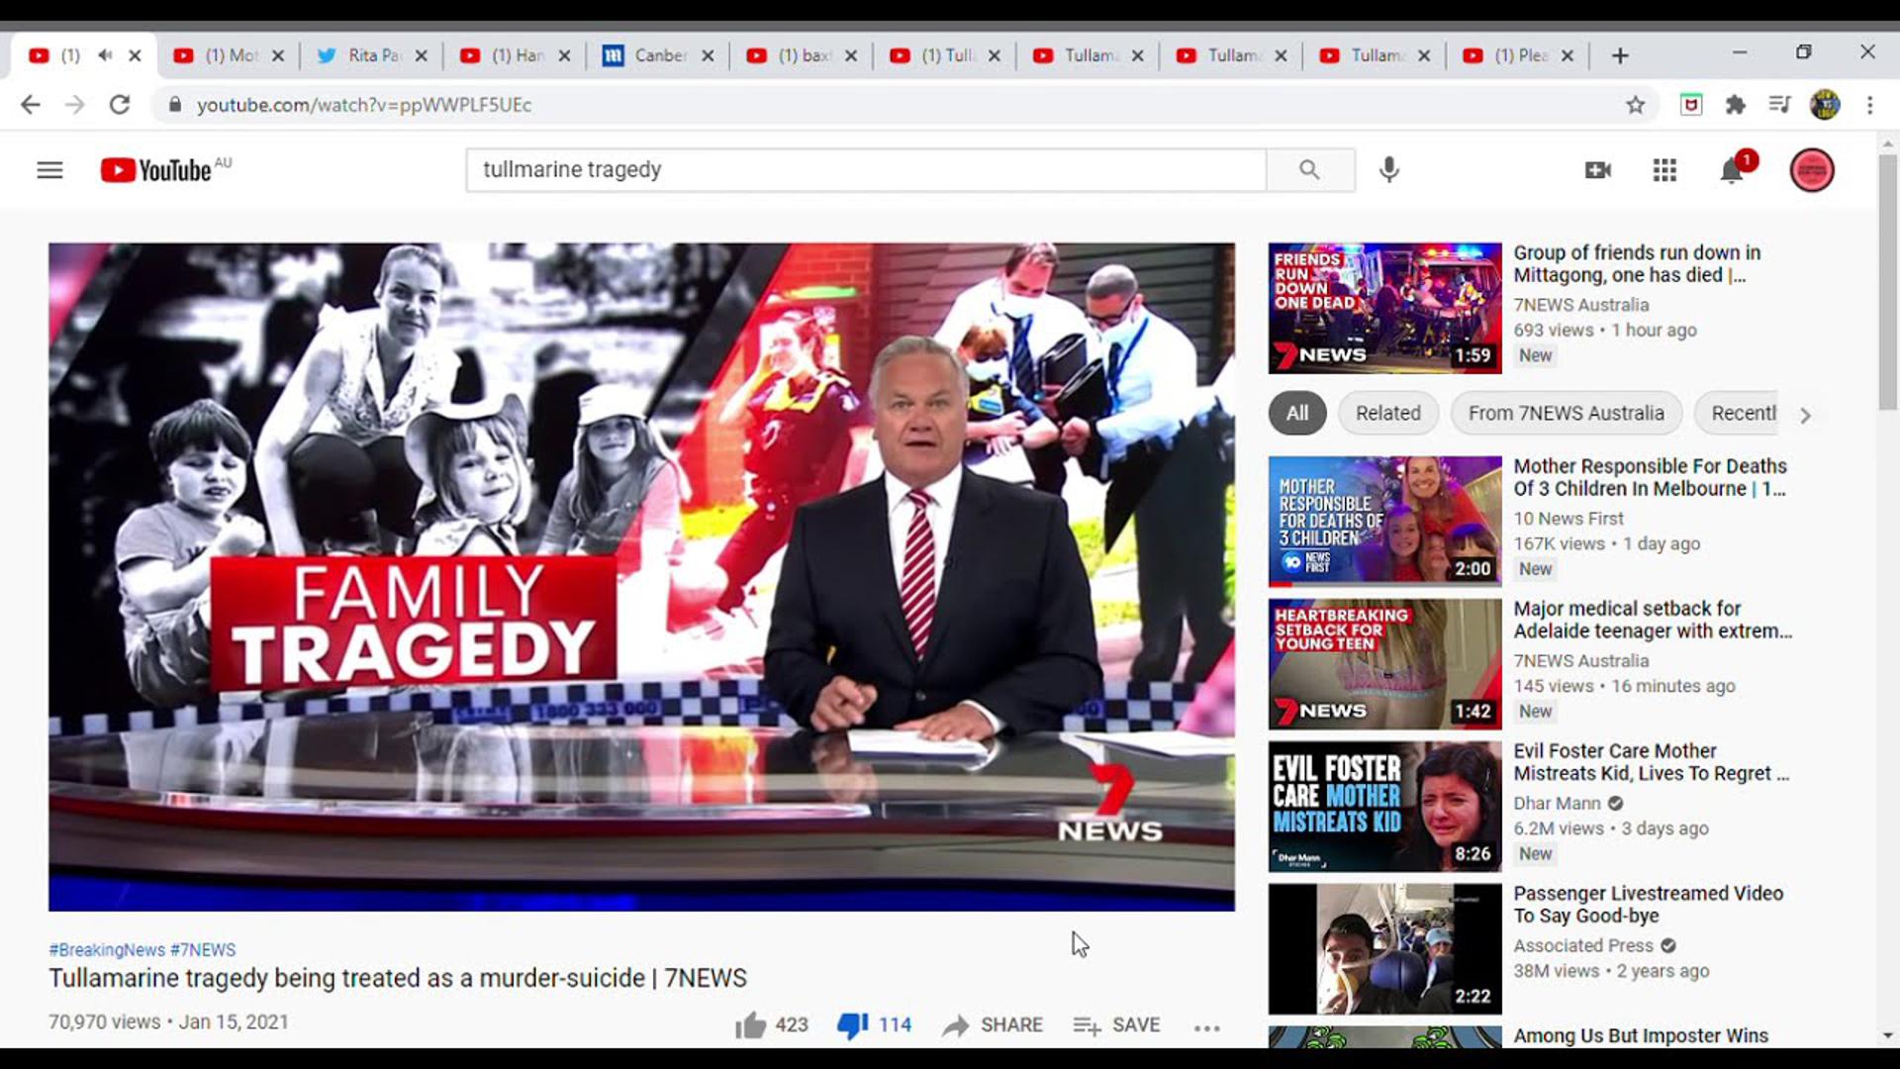Bookmark this page with star icon
Viewport: 1900px width, 1069px height.
(1635, 105)
